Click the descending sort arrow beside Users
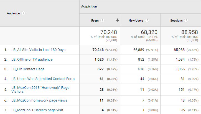 pos(117,20)
